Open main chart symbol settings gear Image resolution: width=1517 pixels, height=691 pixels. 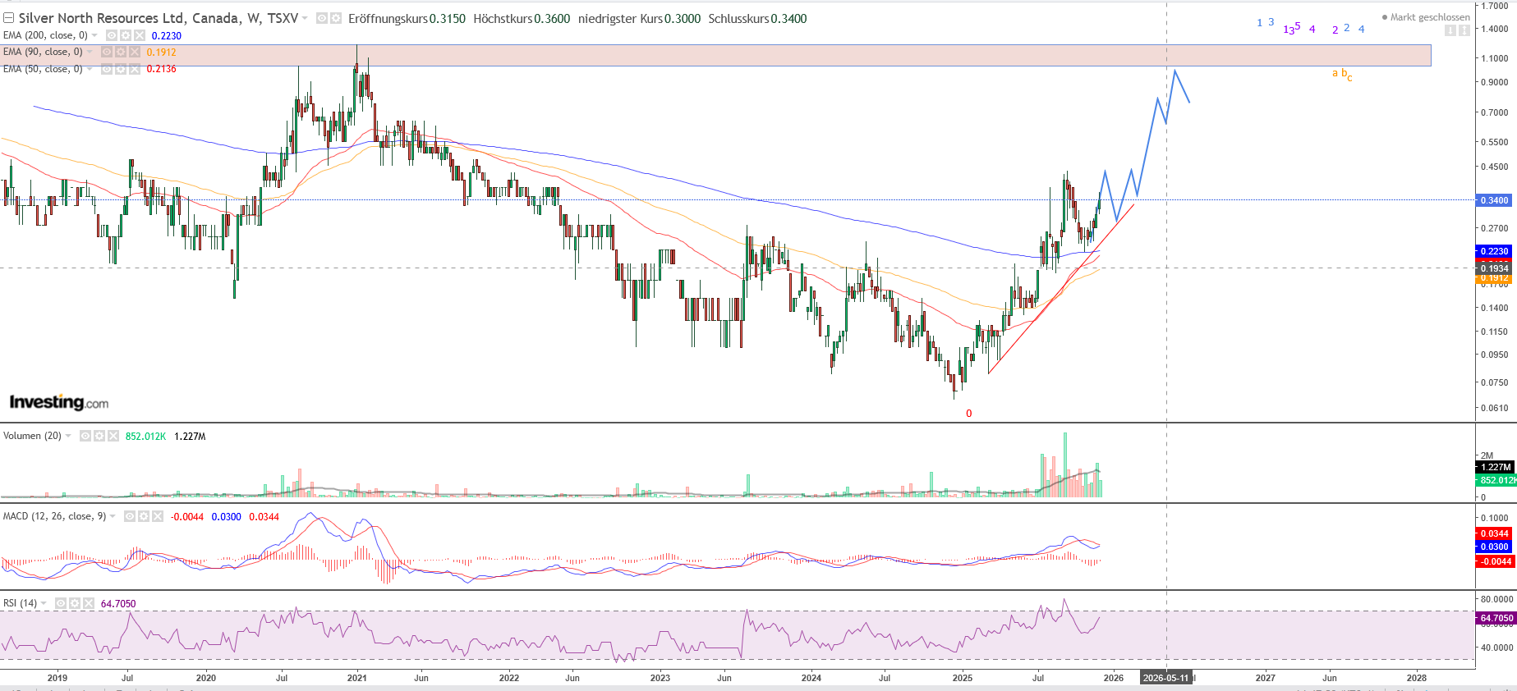[335, 18]
